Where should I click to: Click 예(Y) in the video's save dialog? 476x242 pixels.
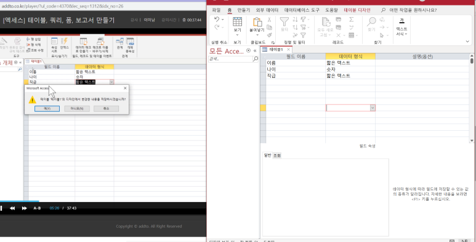click(x=47, y=109)
